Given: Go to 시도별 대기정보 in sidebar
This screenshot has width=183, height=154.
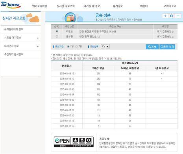Looking at the screenshot, I should click(13, 38).
